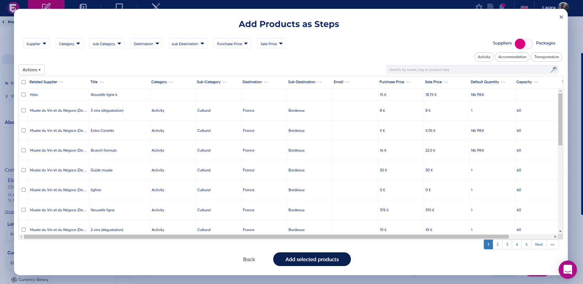Jump to results page 5
583x284 pixels.
pos(526,244)
